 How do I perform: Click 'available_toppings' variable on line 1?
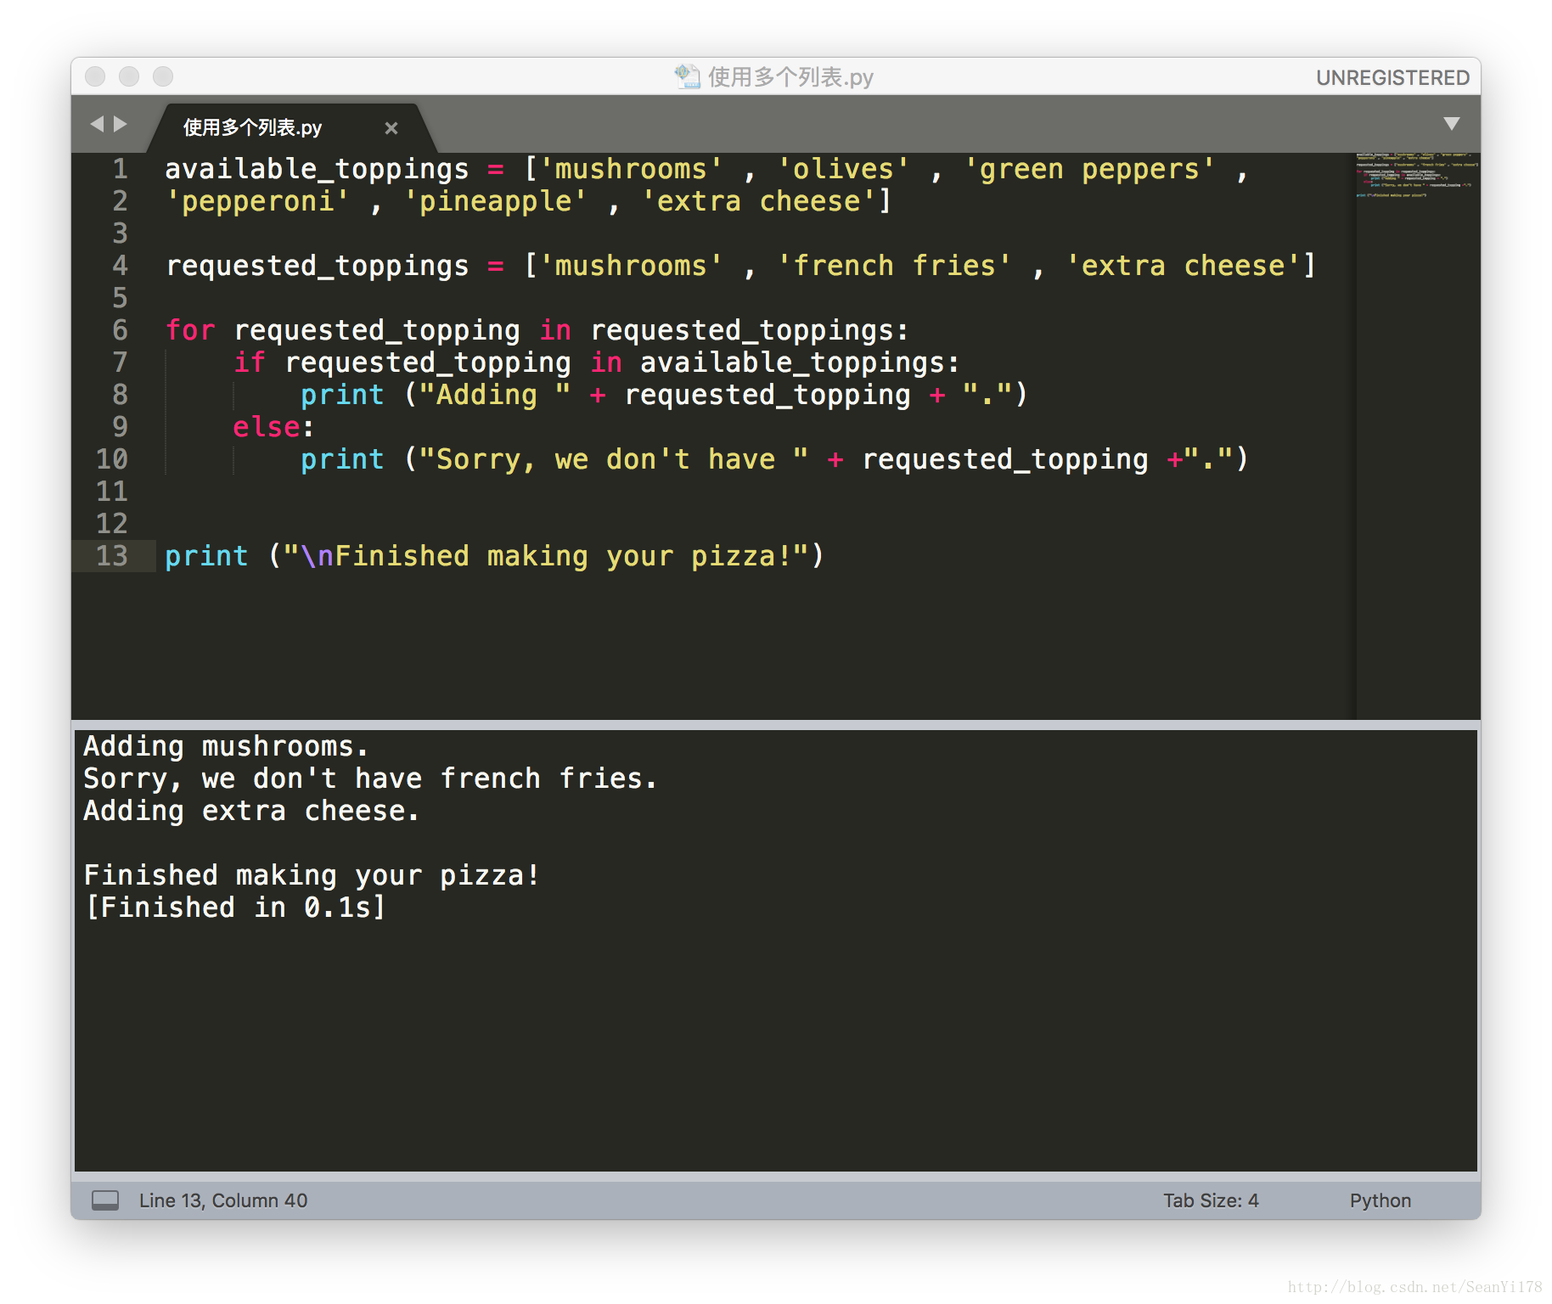(x=317, y=169)
